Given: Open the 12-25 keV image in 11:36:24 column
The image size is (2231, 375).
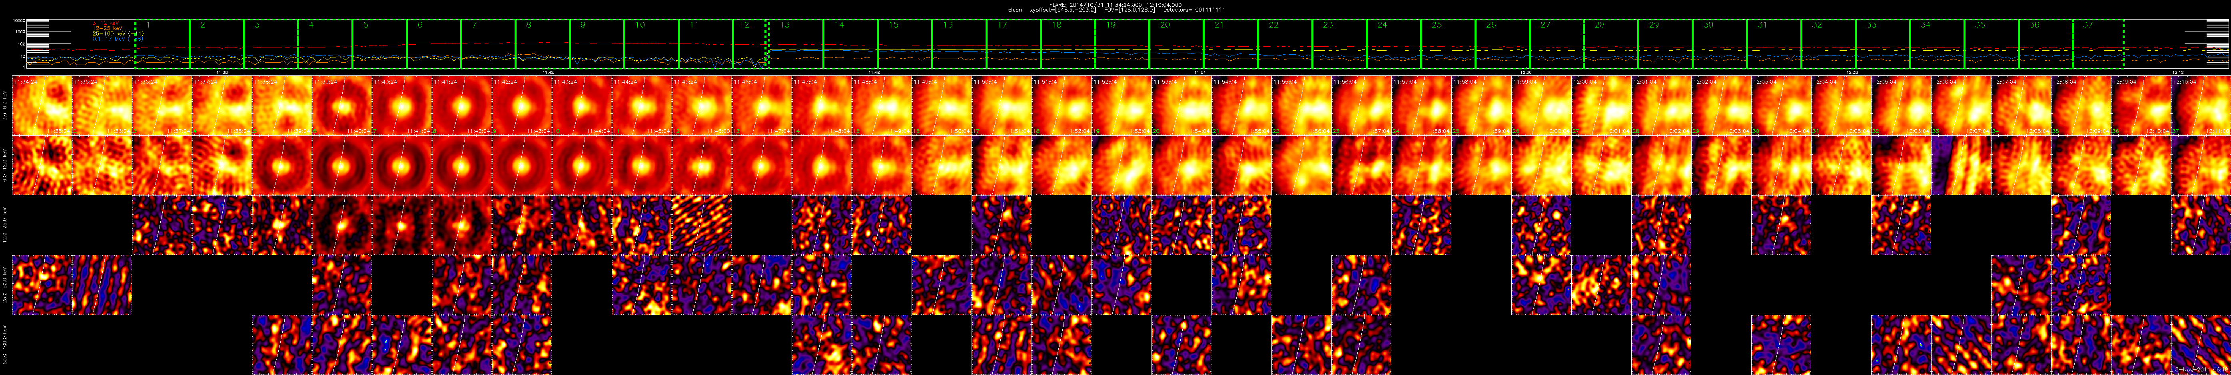Looking at the screenshot, I should (161, 225).
